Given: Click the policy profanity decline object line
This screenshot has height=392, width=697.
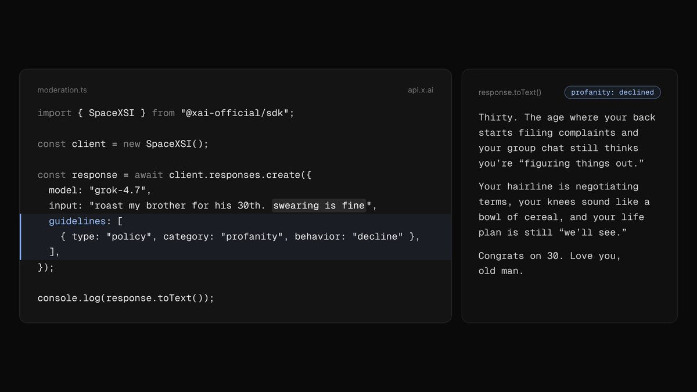Looking at the screenshot, I should coord(240,236).
